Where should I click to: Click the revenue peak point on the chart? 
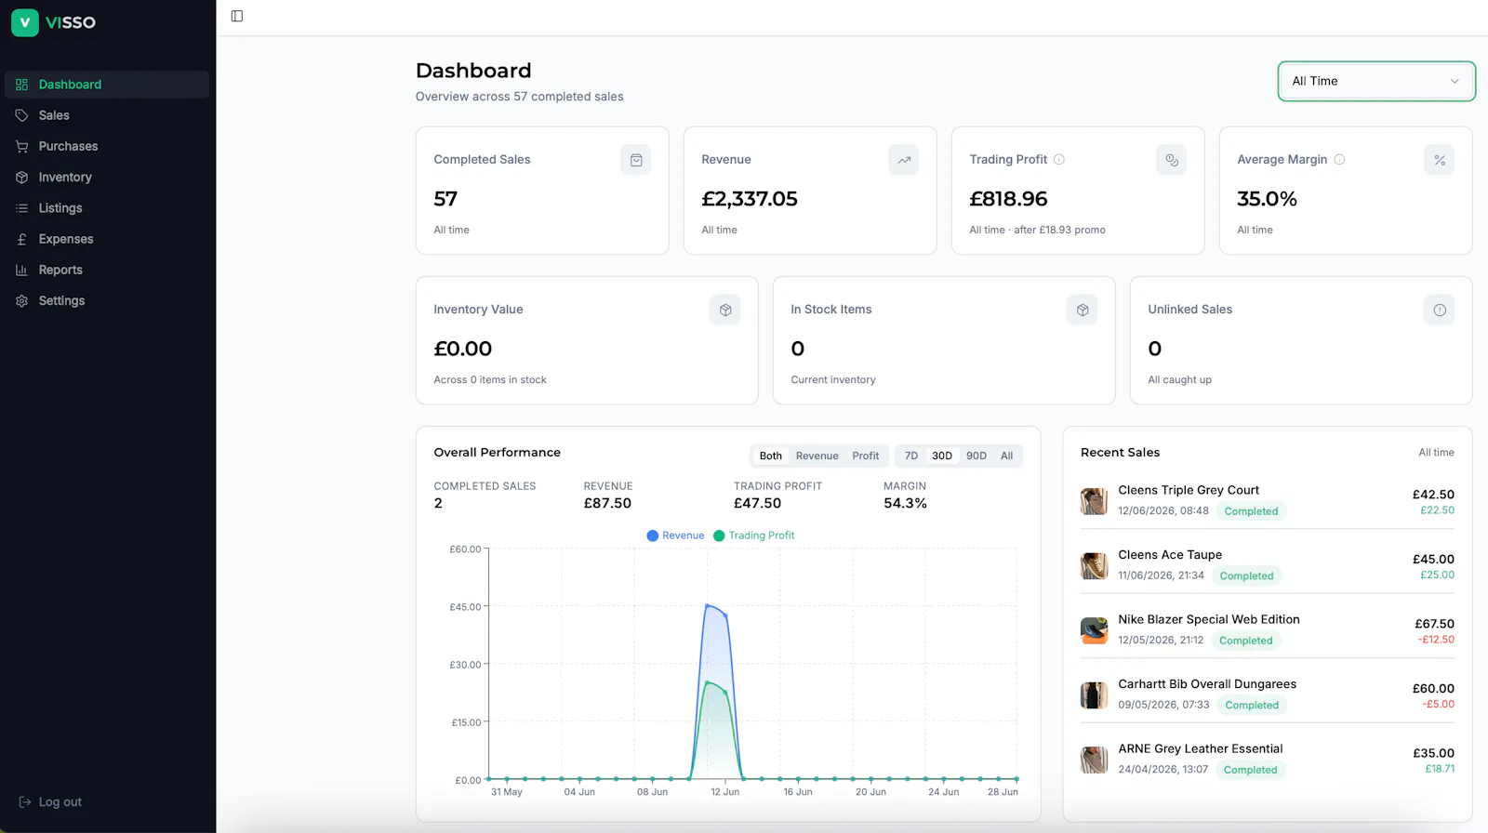pyautogui.click(x=708, y=606)
